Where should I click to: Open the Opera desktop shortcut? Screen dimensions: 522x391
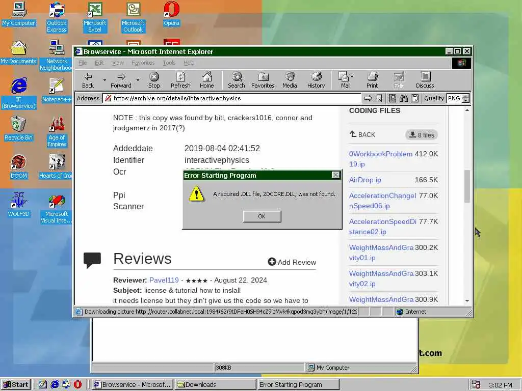point(171,14)
